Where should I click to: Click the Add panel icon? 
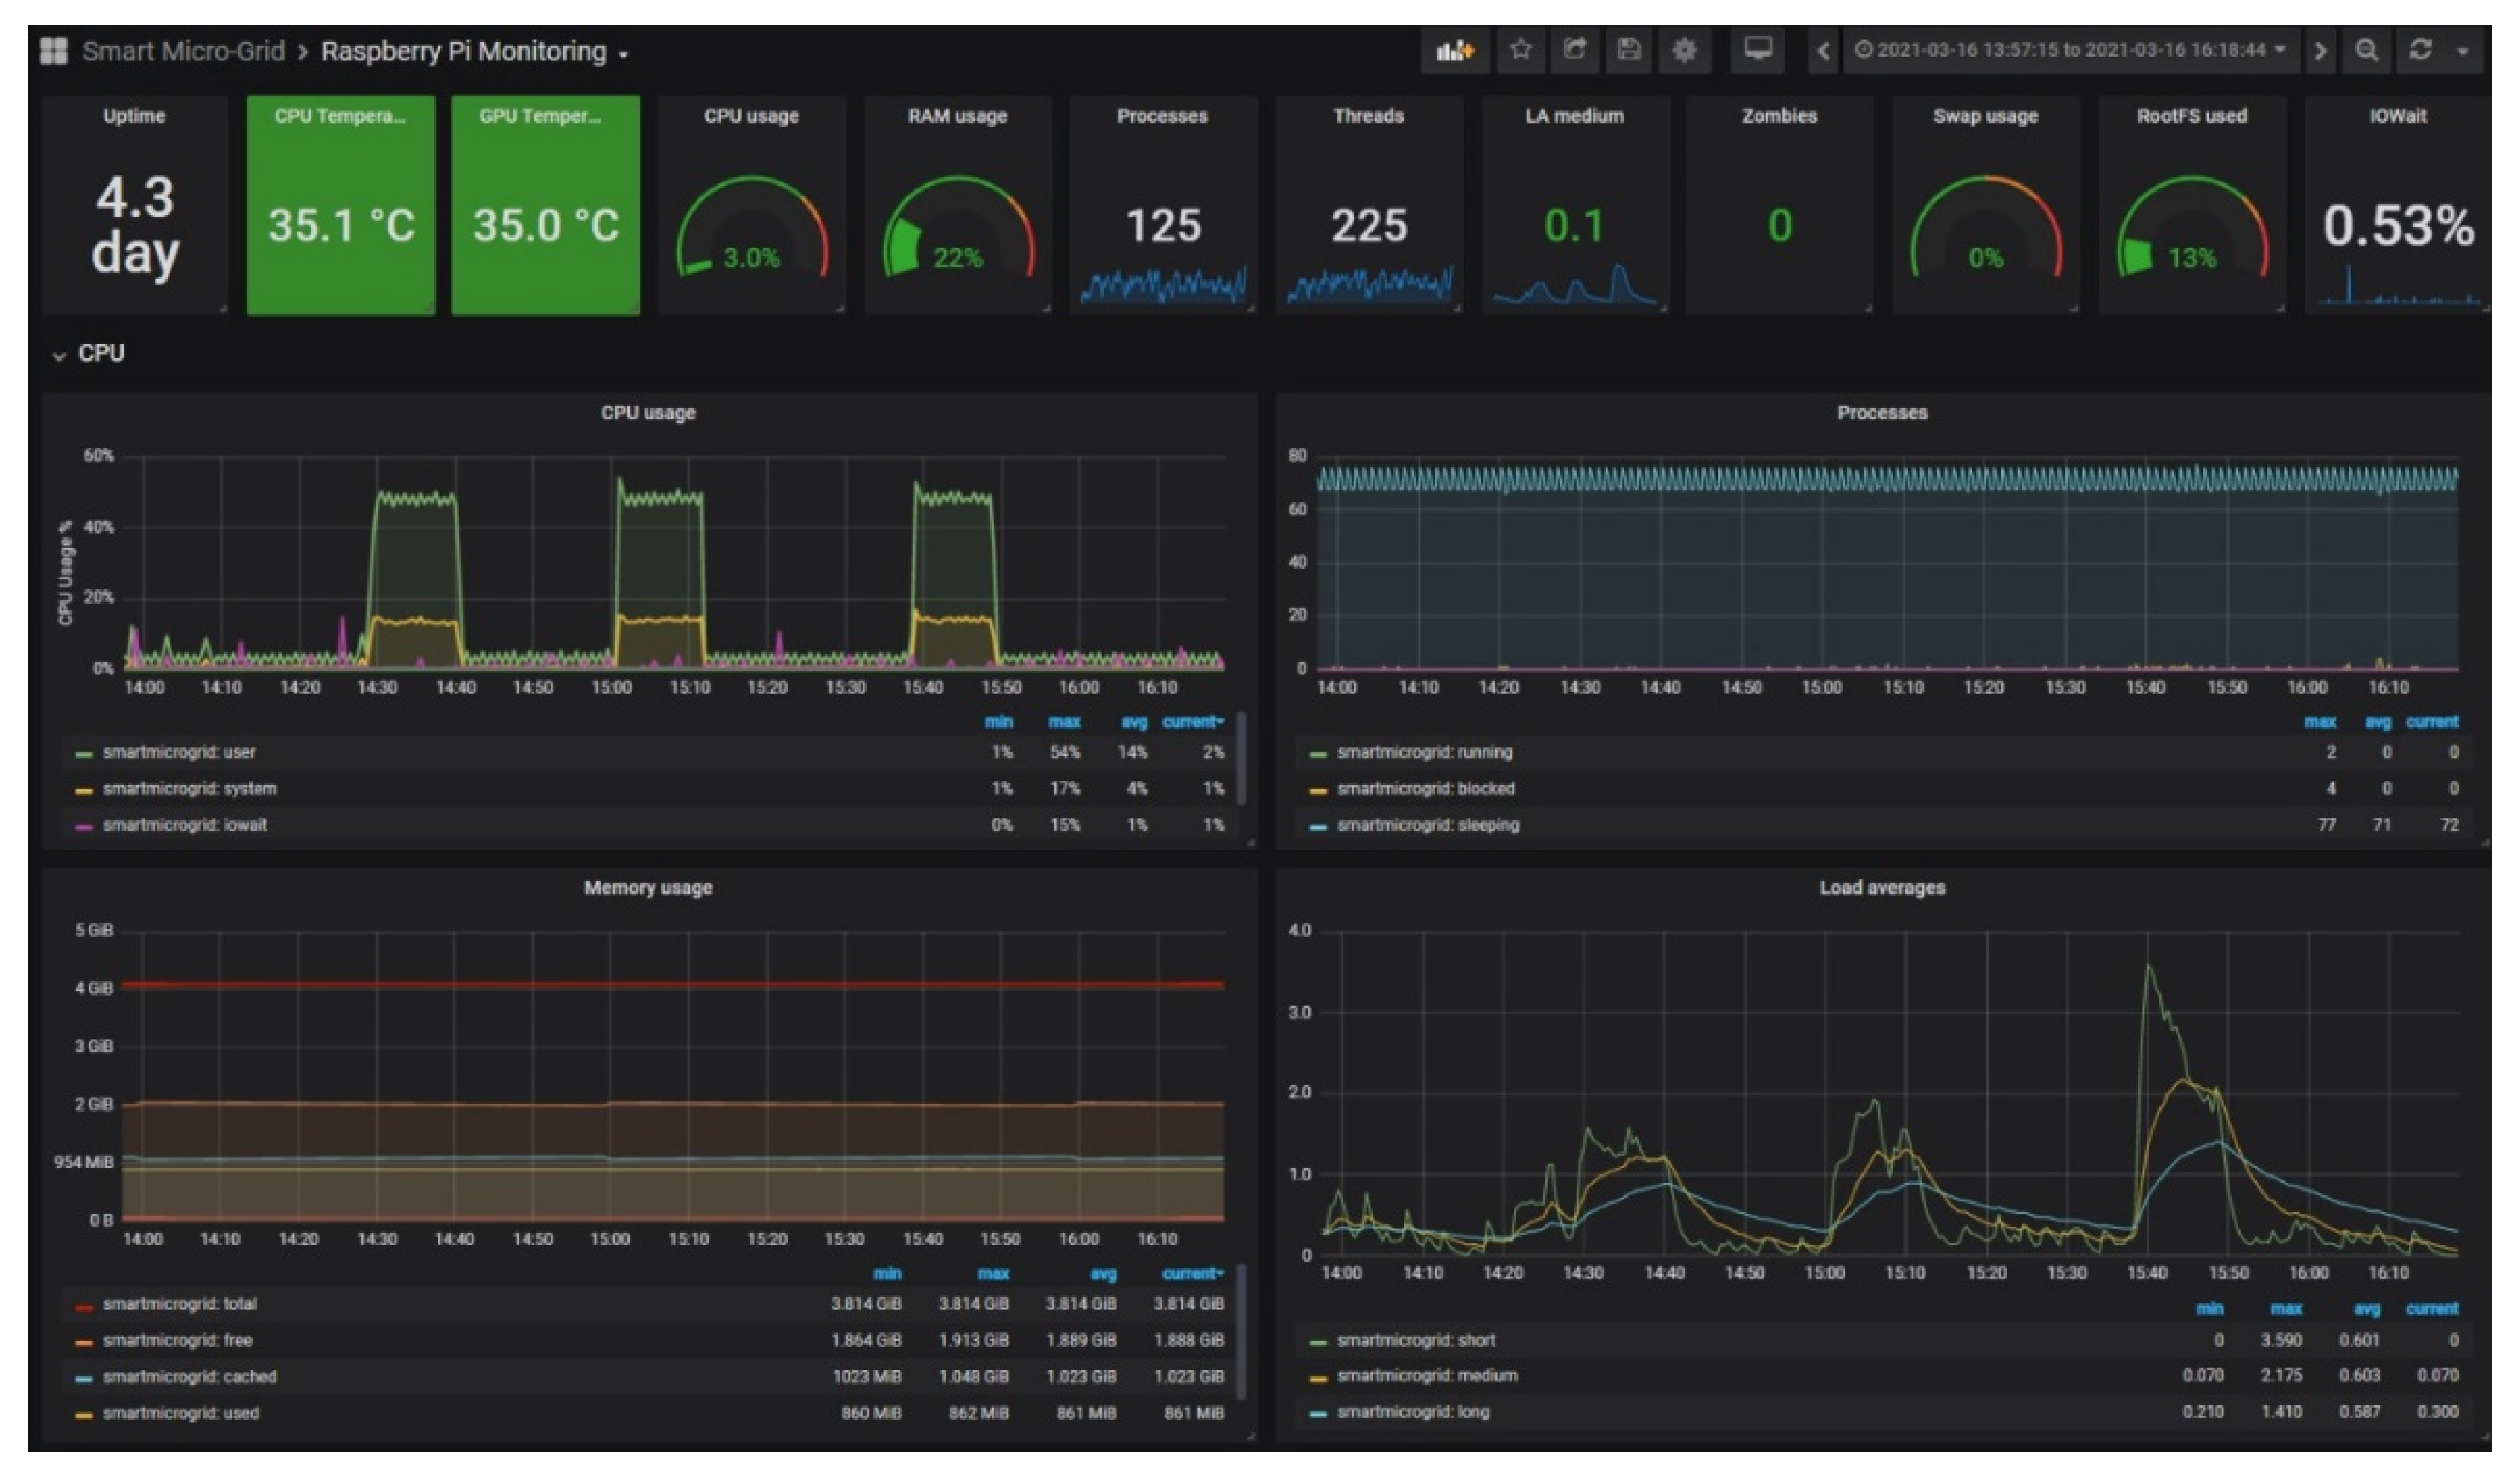pyautogui.click(x=1455, y=50)
